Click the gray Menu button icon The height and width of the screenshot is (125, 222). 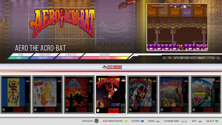pos(158,121)
